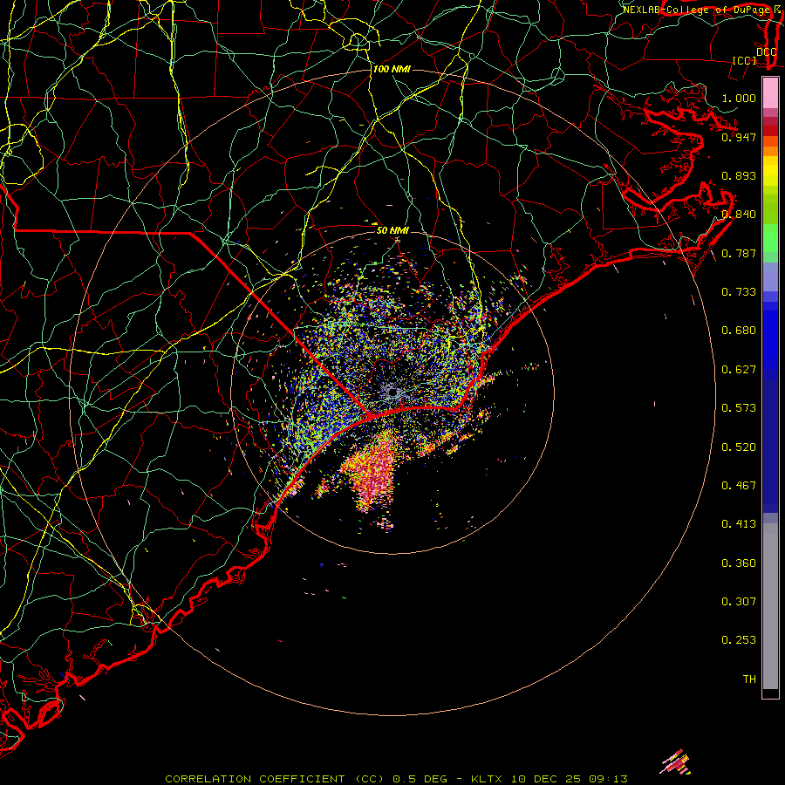Viewport: 785px width, 785px height.
Task: Click the 0.307 scale value
Action: coord(739,602)
